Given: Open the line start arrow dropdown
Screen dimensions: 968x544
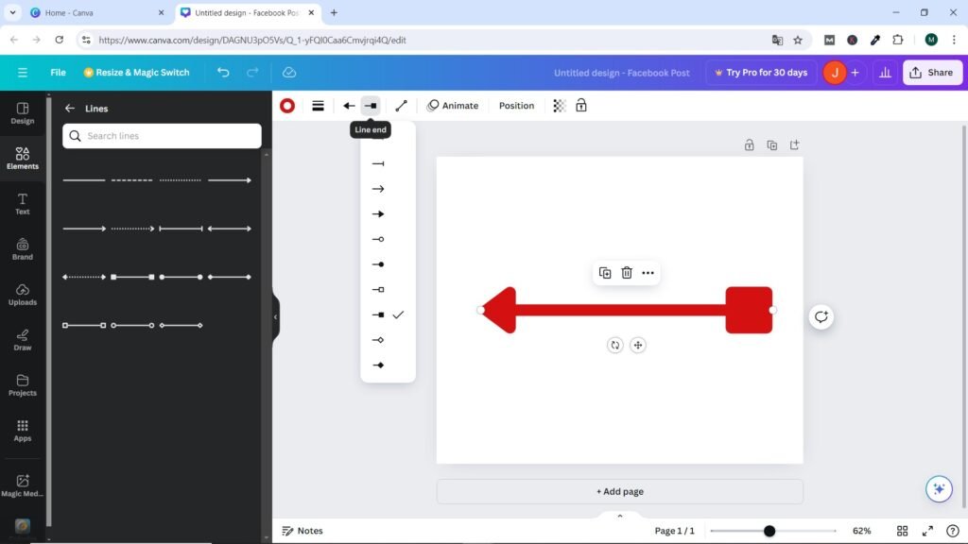Looking at the screenshot, I should [349, 106].
